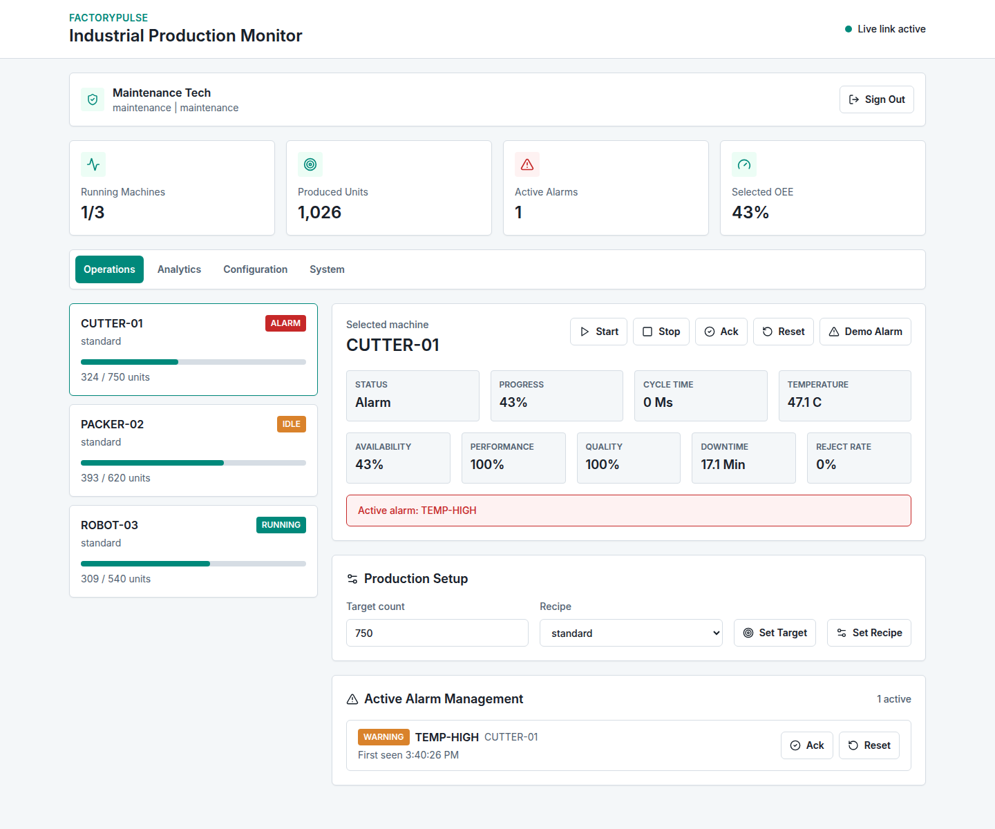Open the System tab
This screenshot has width=995, height=829.
327,269
